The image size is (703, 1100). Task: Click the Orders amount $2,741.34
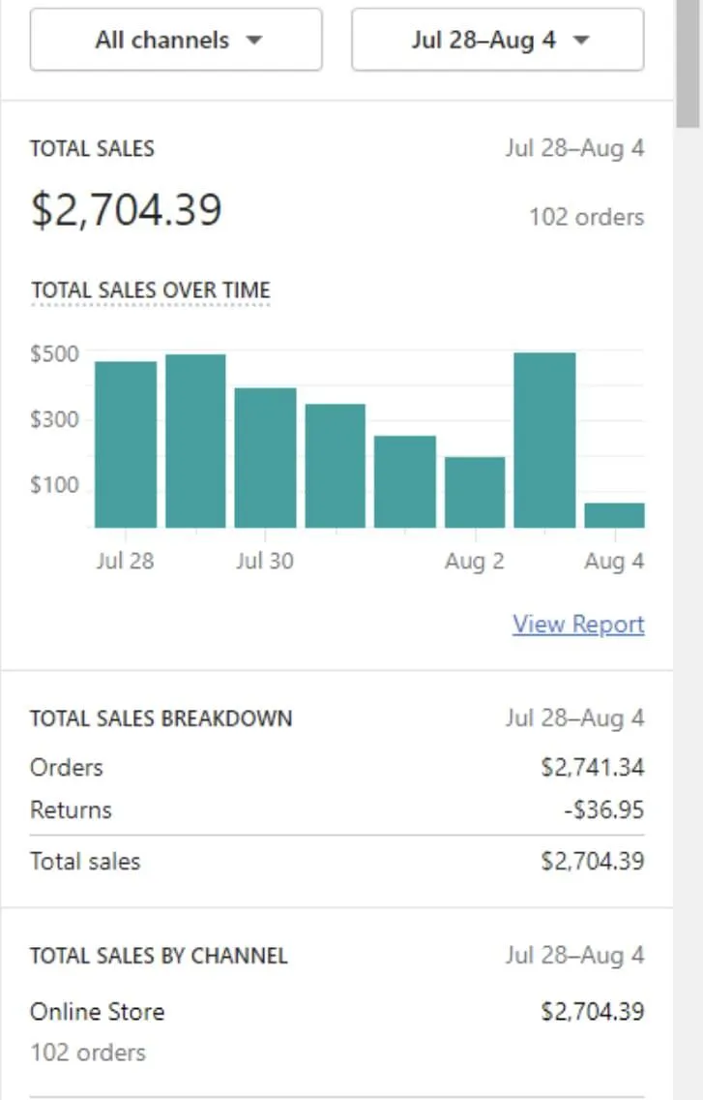pyautogui.click(x=592, y=768)
